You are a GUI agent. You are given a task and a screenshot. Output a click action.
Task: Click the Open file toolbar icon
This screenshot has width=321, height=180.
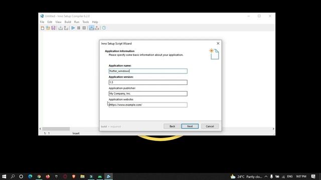pos(48,28)
